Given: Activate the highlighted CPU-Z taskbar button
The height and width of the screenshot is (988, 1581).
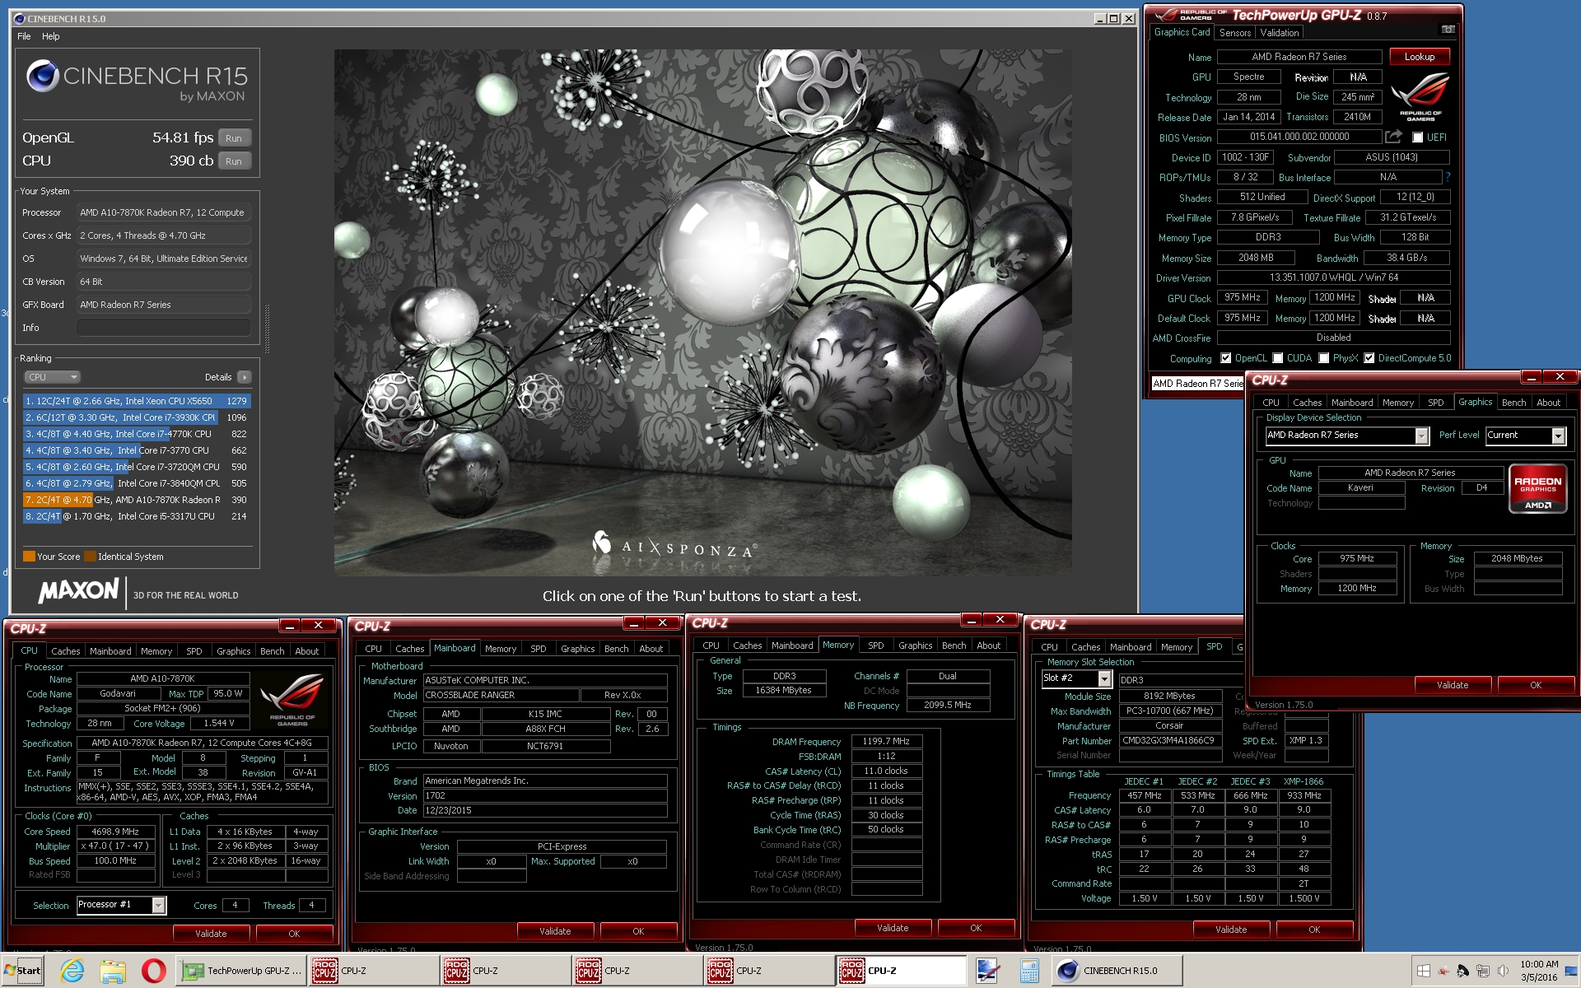Looking at the screenshot, I should [901, 971].
